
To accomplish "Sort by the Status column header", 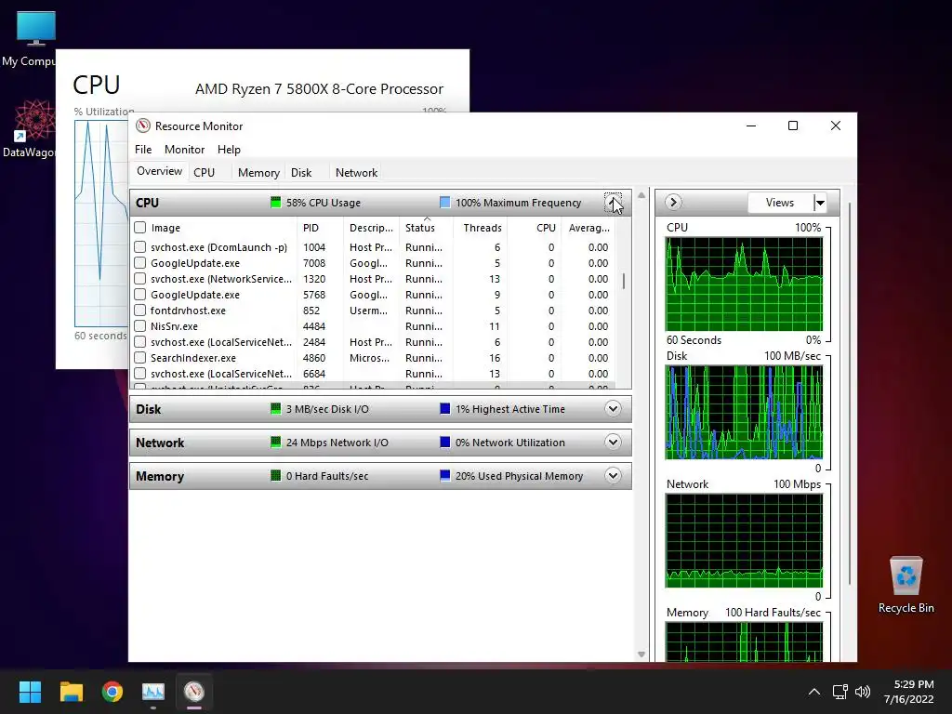I will (426, 228).
